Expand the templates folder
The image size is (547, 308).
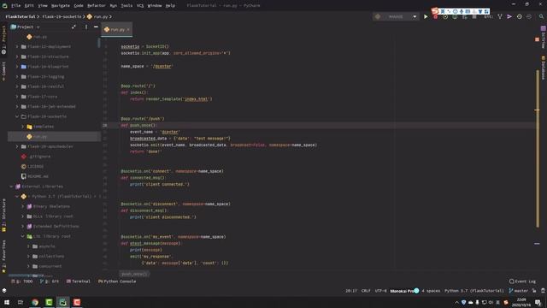coord(23,127)
